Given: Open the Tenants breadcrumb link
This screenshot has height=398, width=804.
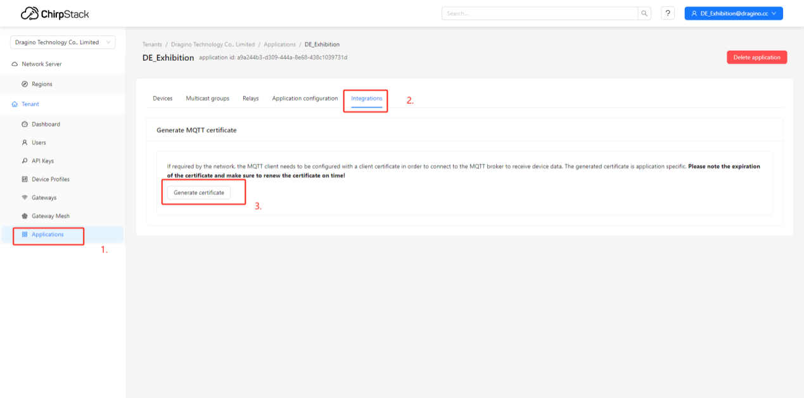Looking at the screenshot, I should [x=152, y=44].
